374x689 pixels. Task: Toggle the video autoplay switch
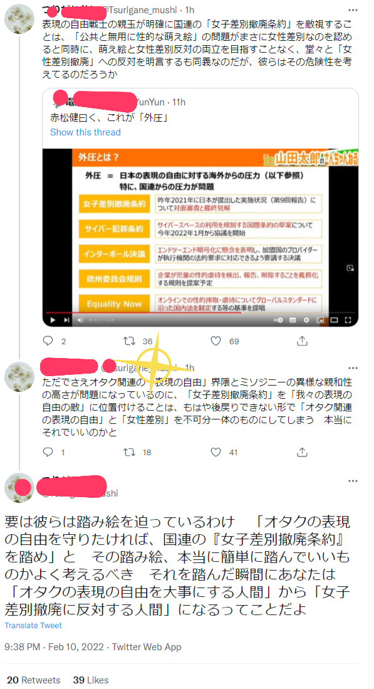pos(278,320)
